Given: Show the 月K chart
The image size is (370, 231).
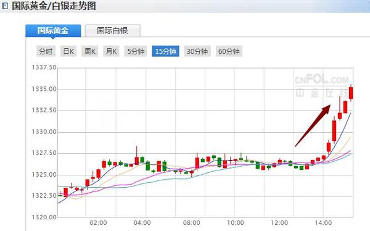Looking at the screenshot, I should pyautogui.click(x=111, y=51).
